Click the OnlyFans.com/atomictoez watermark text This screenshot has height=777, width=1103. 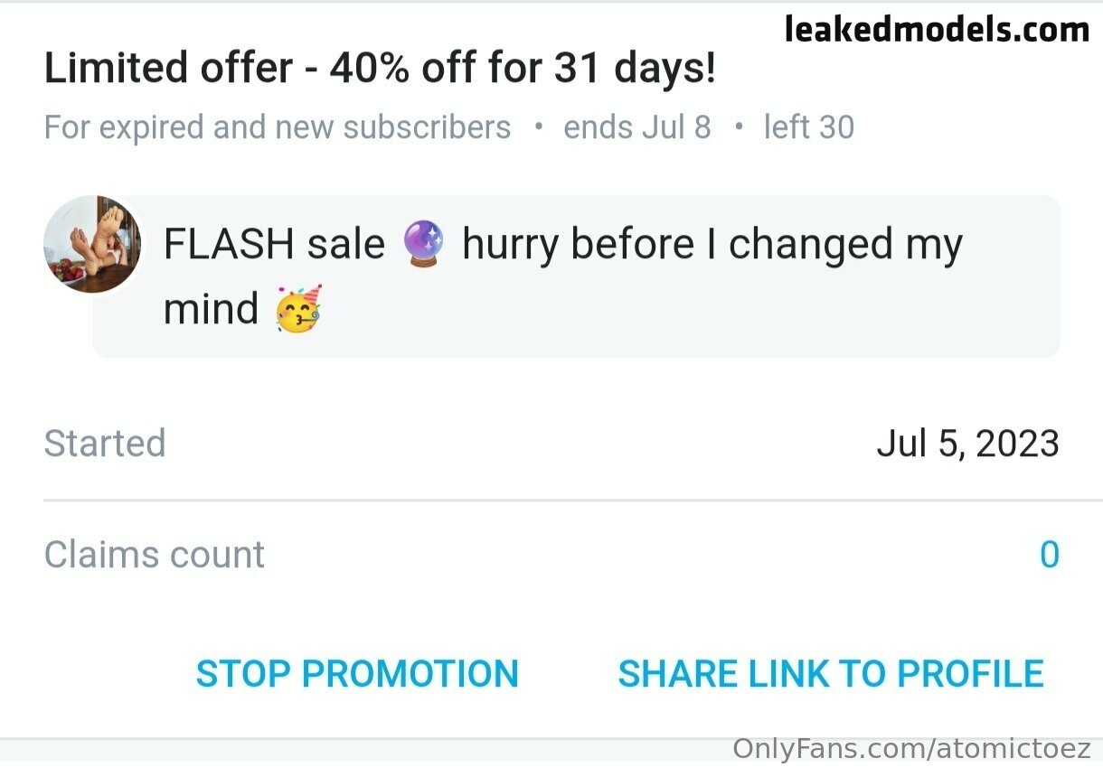(911, 749)
